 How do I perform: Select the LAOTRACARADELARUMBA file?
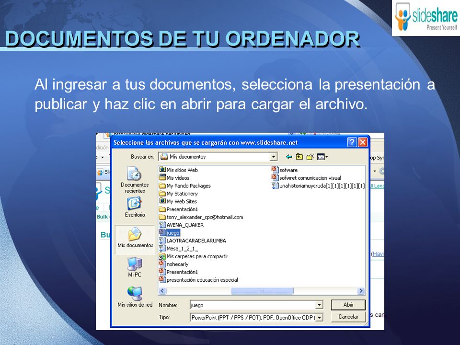pos(193,241)
